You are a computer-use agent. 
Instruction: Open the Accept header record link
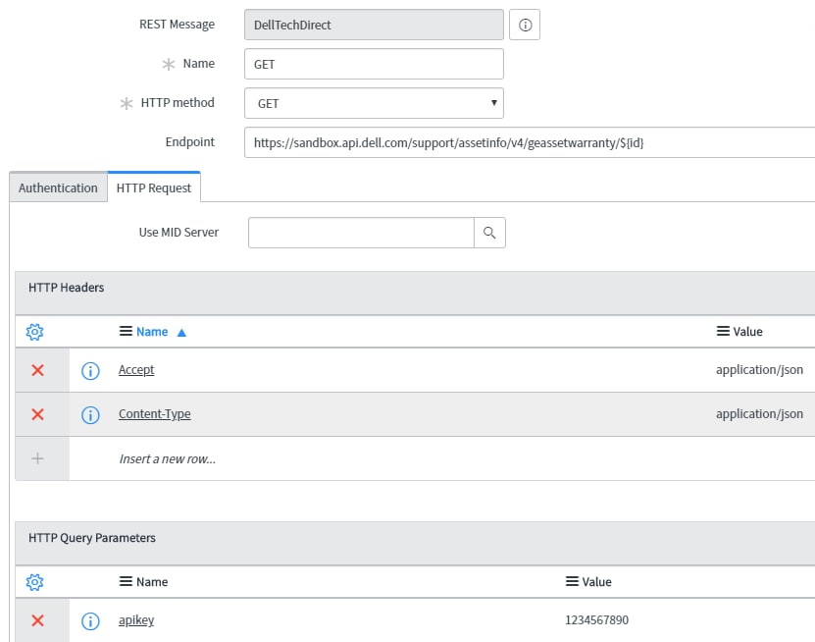pos(136,370)
